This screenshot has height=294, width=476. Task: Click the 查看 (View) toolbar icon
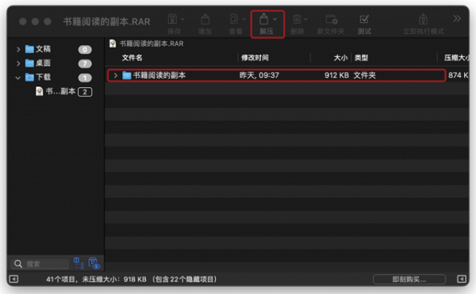(234, 19)
